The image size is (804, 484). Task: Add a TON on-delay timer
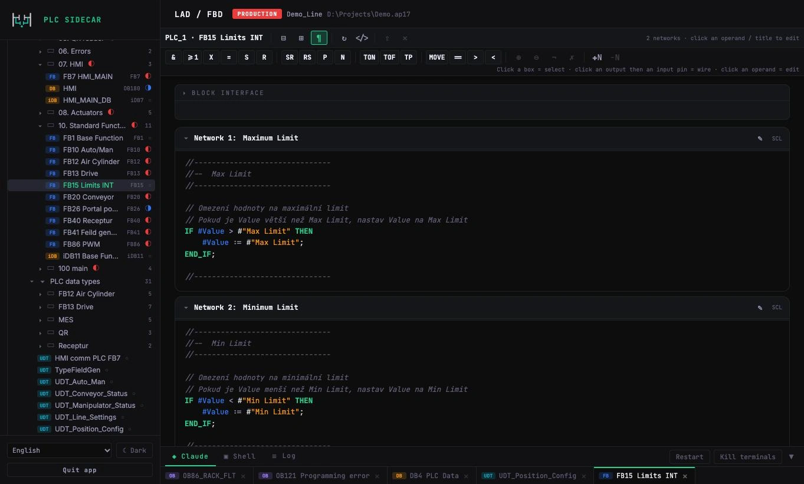click(x=369, y=57)
